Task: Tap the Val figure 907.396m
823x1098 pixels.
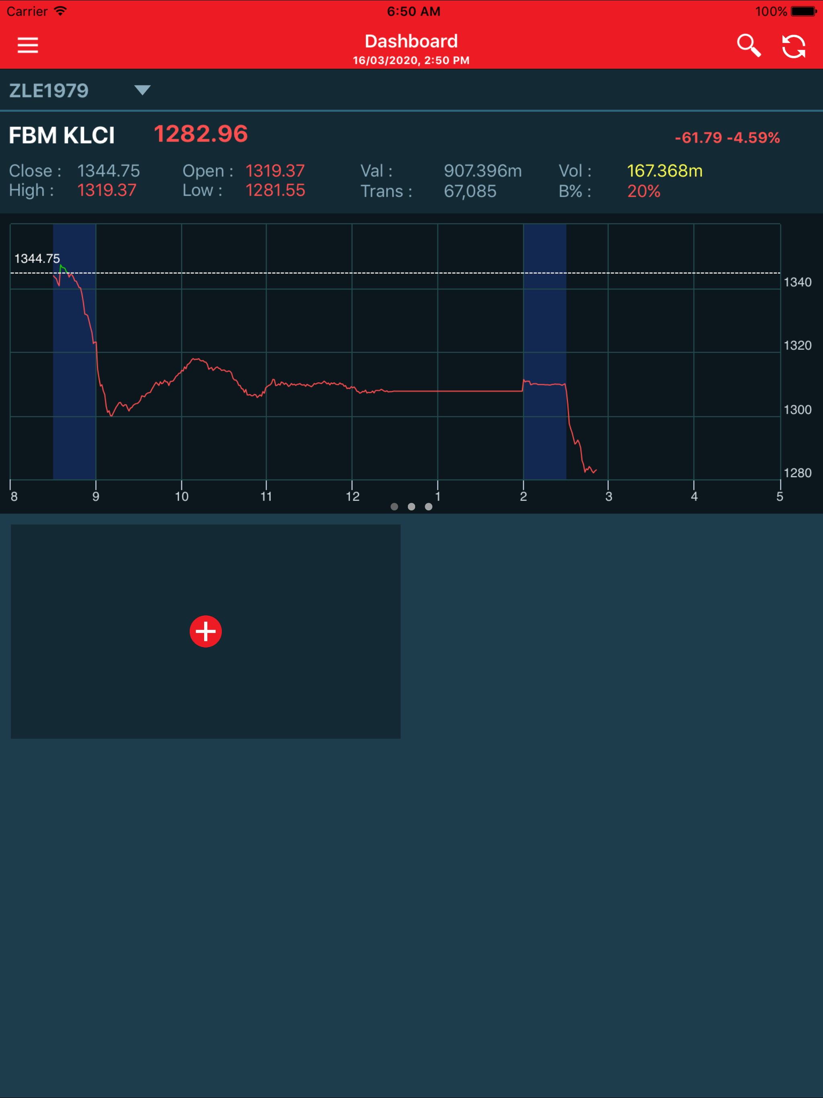Action: [483, 171]
